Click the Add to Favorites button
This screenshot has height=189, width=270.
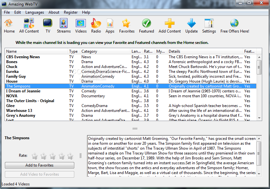tap(40, 165)
